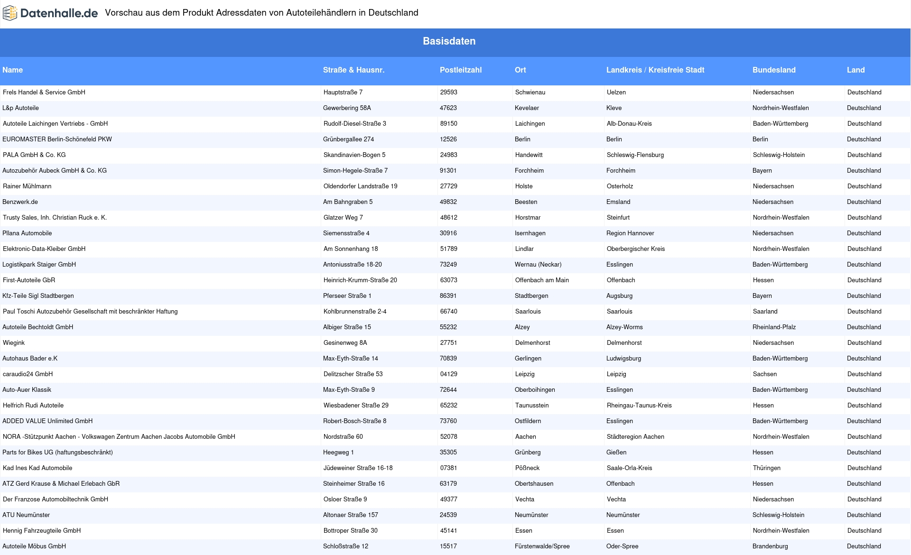Select the Land column header
Viewport: 911px width, 555px height.
[x=856, y=70]
